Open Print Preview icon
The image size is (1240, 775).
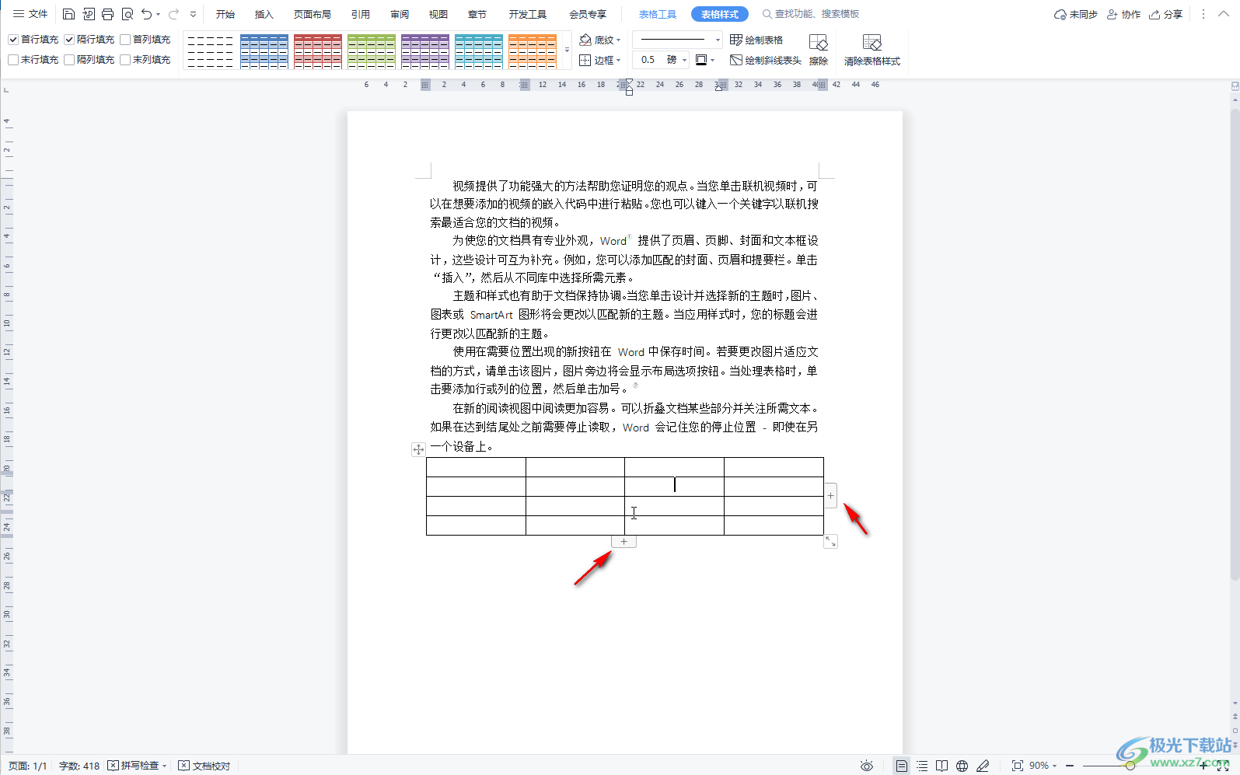click(x=127, y=14)
